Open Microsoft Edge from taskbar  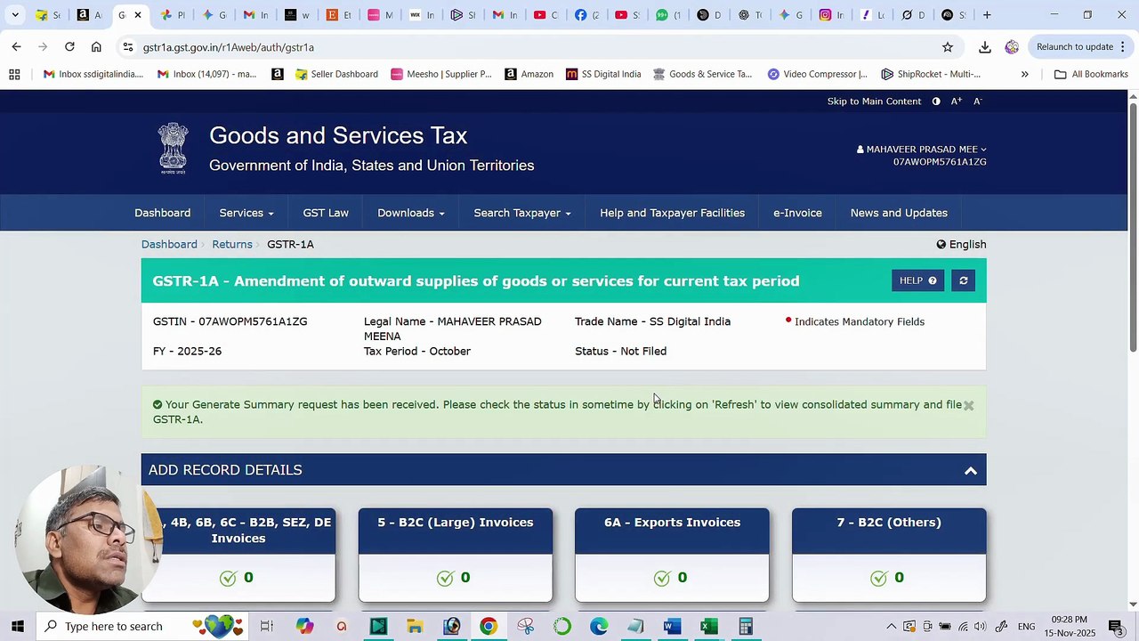[x=598, y=626]
